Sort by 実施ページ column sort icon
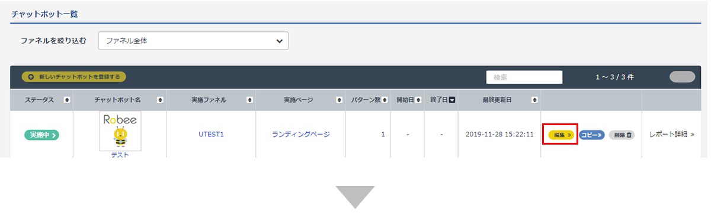Image resolution: width=711 pixels, height=219 pixels. tap(339, 100)
